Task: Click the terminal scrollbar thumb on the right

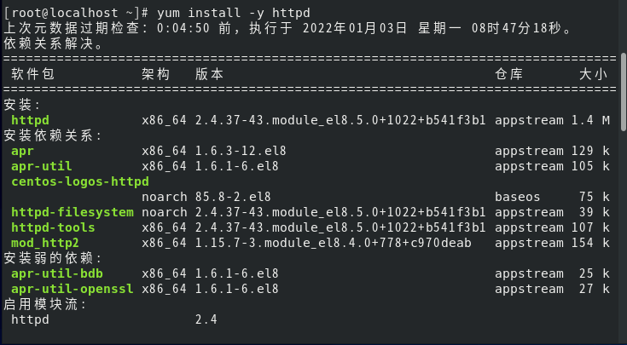Action: pos(624,91)
